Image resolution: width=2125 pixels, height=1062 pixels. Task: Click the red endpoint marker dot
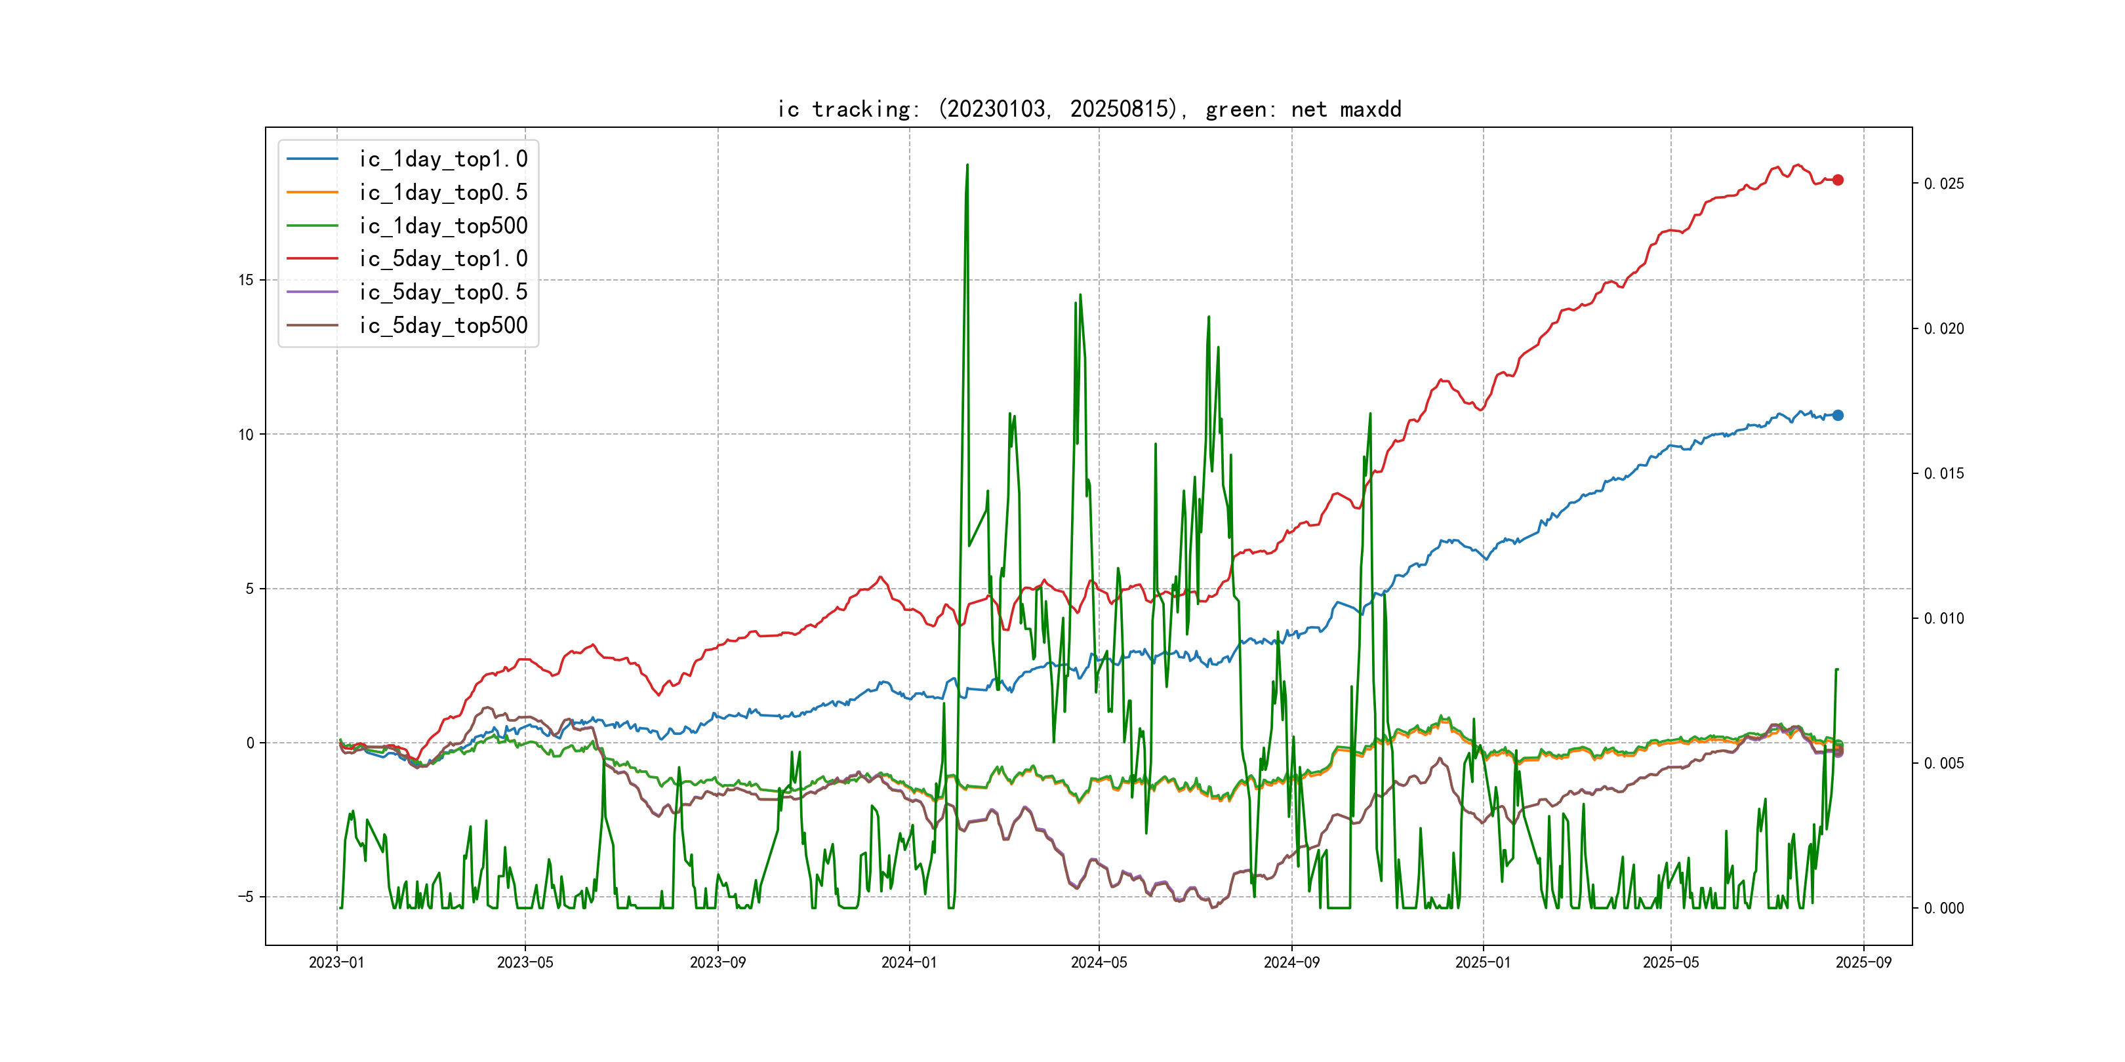[x=1838, y=180]
